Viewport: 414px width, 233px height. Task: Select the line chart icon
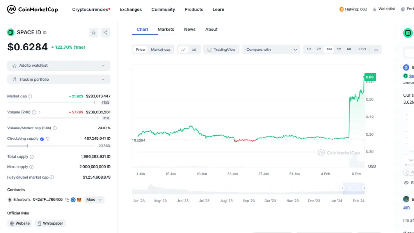[x=183, y=50]
